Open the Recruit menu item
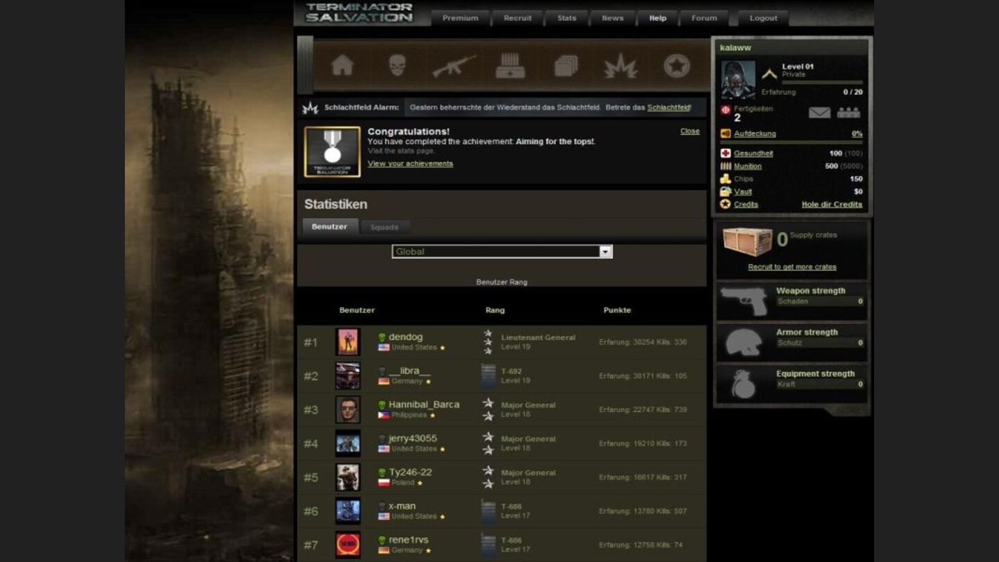 coord(518,18)
